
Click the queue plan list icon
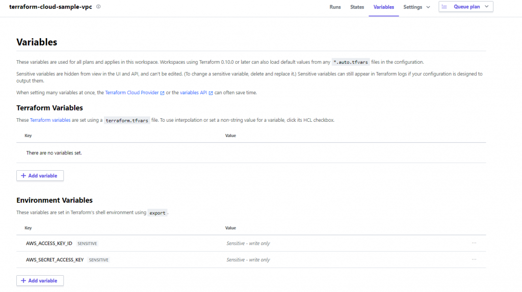(x=444, y=7)
